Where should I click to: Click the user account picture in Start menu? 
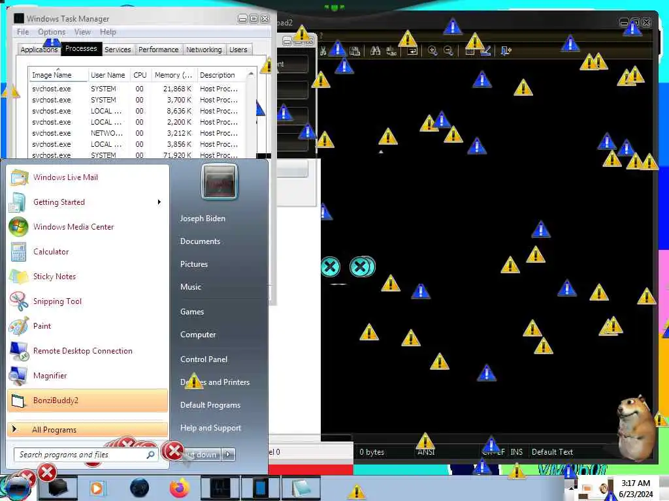pos(220,182)
